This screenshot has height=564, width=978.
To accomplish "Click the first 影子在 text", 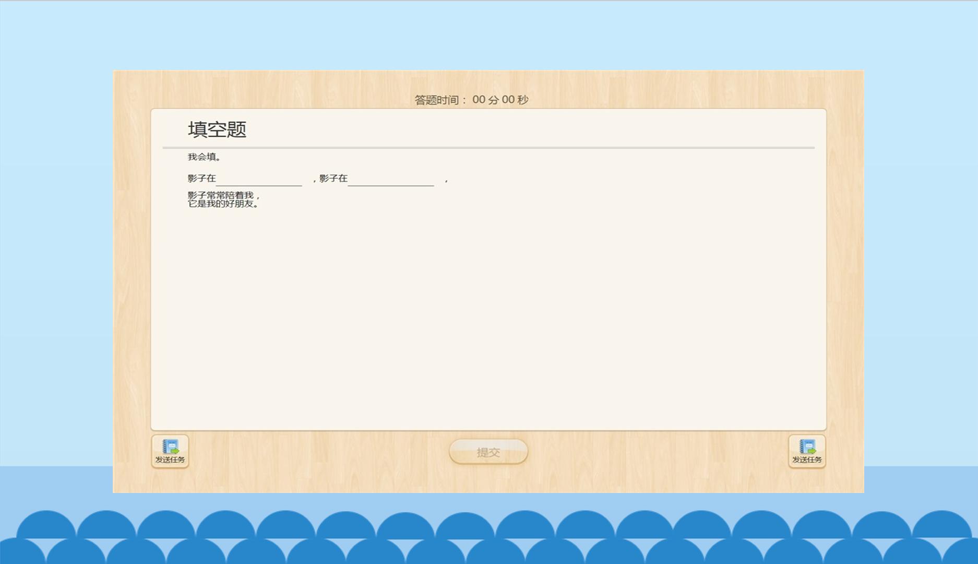I will click(202, 179).
